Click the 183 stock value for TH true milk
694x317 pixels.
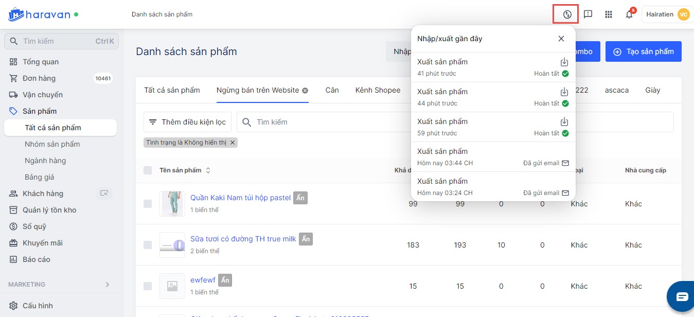(x=413, y=245)
